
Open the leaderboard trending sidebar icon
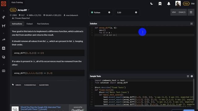pos(3,40)
